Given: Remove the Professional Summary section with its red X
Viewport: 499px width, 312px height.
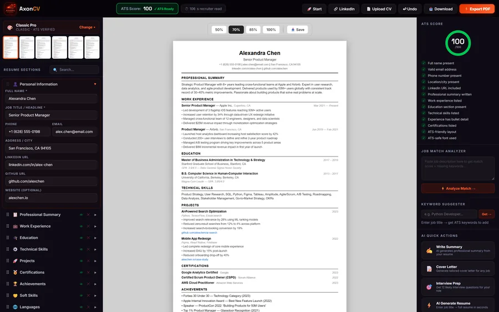Looking at the screenshot, I should tap(89, 215).
